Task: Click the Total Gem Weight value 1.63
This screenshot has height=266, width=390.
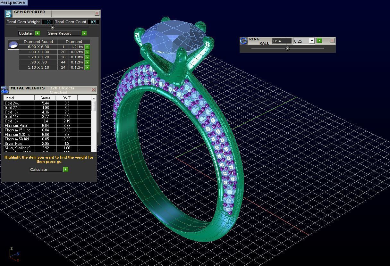Action: click(x=47, y=22)
